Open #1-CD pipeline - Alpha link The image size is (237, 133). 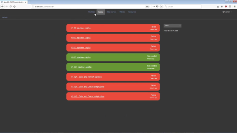point(81,67)
